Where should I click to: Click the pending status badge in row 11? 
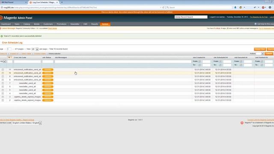point(48,70)
